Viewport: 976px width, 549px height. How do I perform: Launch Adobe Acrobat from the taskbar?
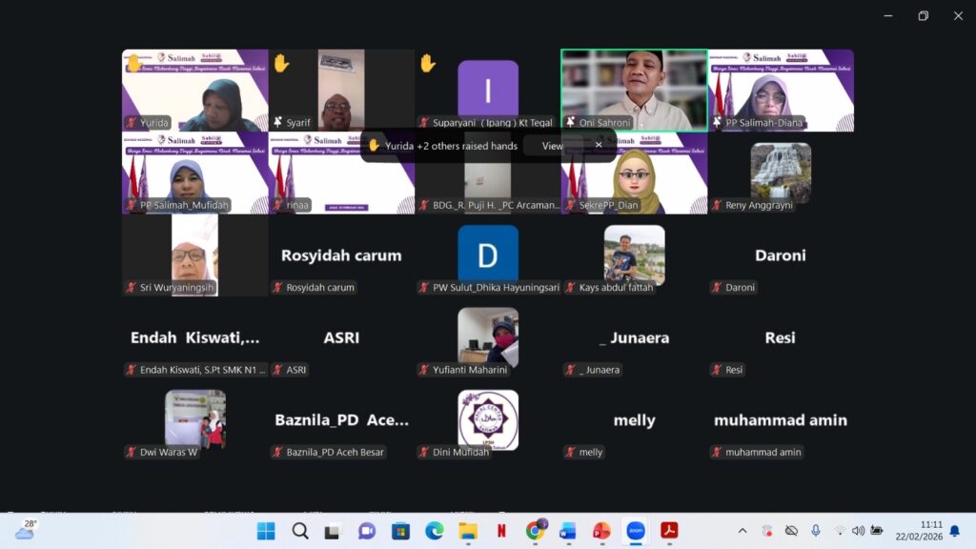(x=669, y=531)
